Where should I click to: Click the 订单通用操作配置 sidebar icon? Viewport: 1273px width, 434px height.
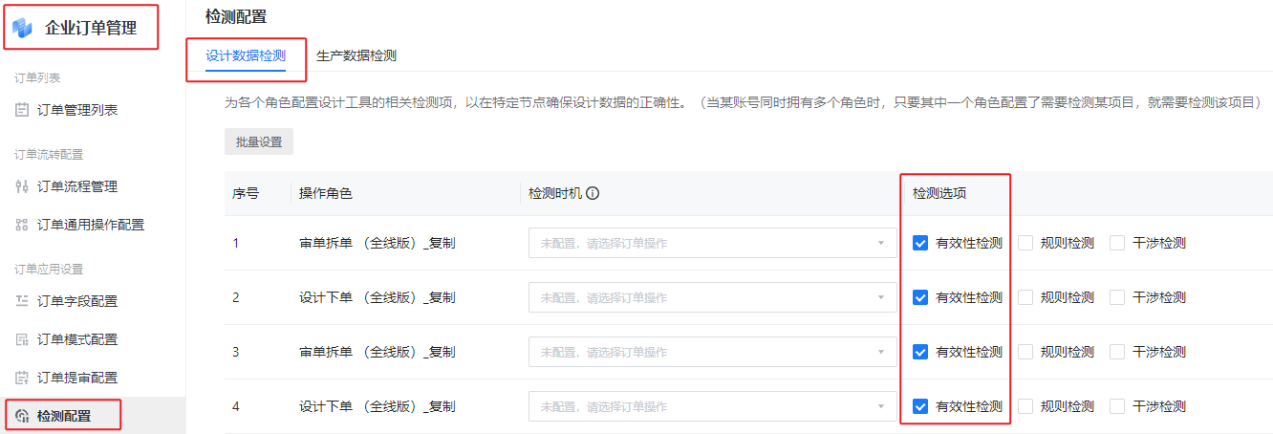click(22, 225)
